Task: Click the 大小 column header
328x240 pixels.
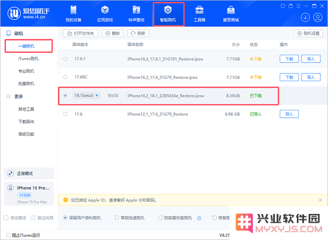Action: tap(236, 44)
